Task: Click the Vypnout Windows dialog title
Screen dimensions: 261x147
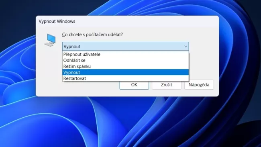Action: point(57,21)
